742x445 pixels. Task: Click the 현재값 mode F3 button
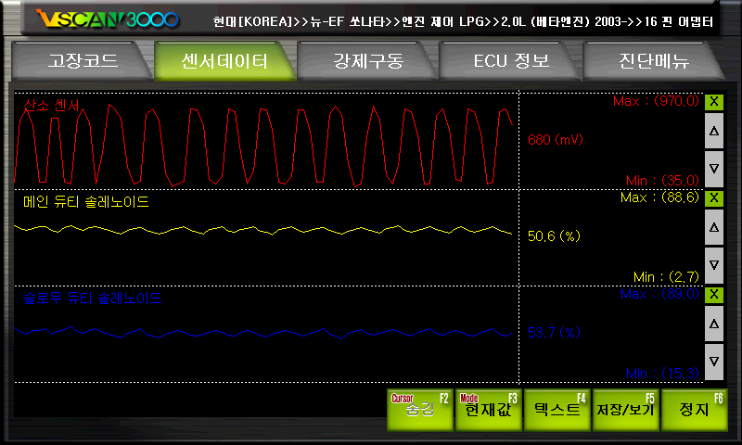tap(488, 410)
